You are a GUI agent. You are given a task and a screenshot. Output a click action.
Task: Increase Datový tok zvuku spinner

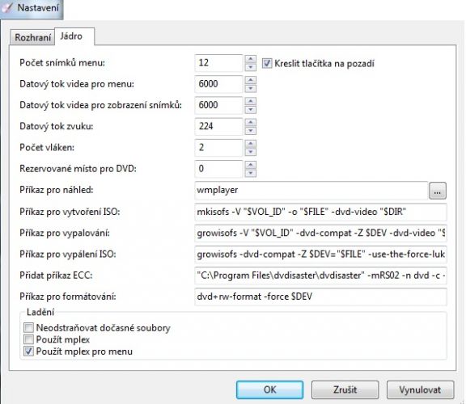(251, 122)
